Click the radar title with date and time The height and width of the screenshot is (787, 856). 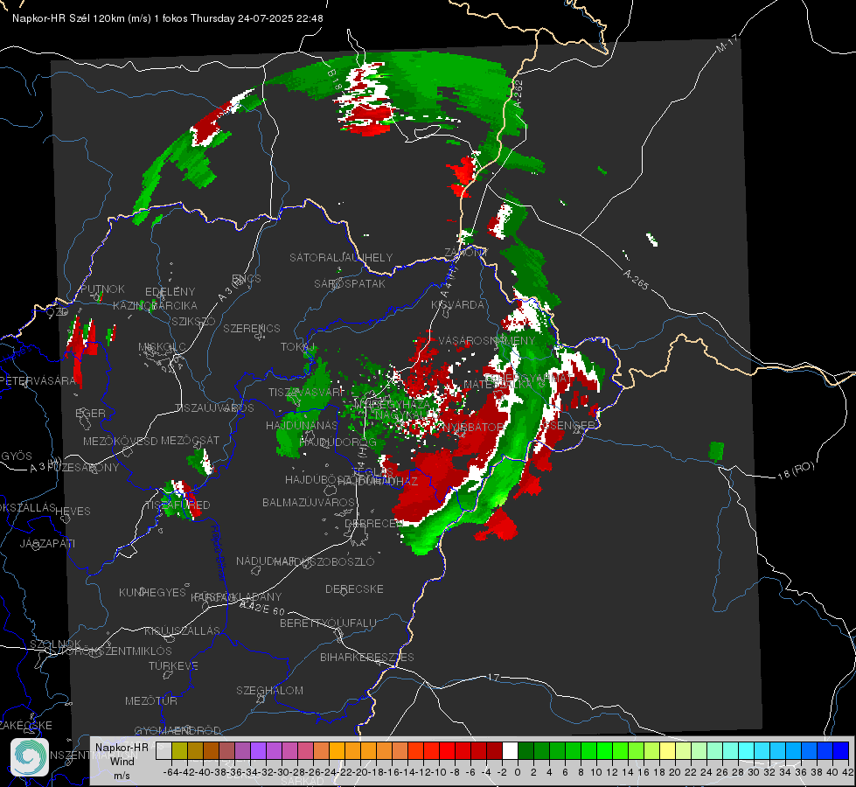pos(168,18)
